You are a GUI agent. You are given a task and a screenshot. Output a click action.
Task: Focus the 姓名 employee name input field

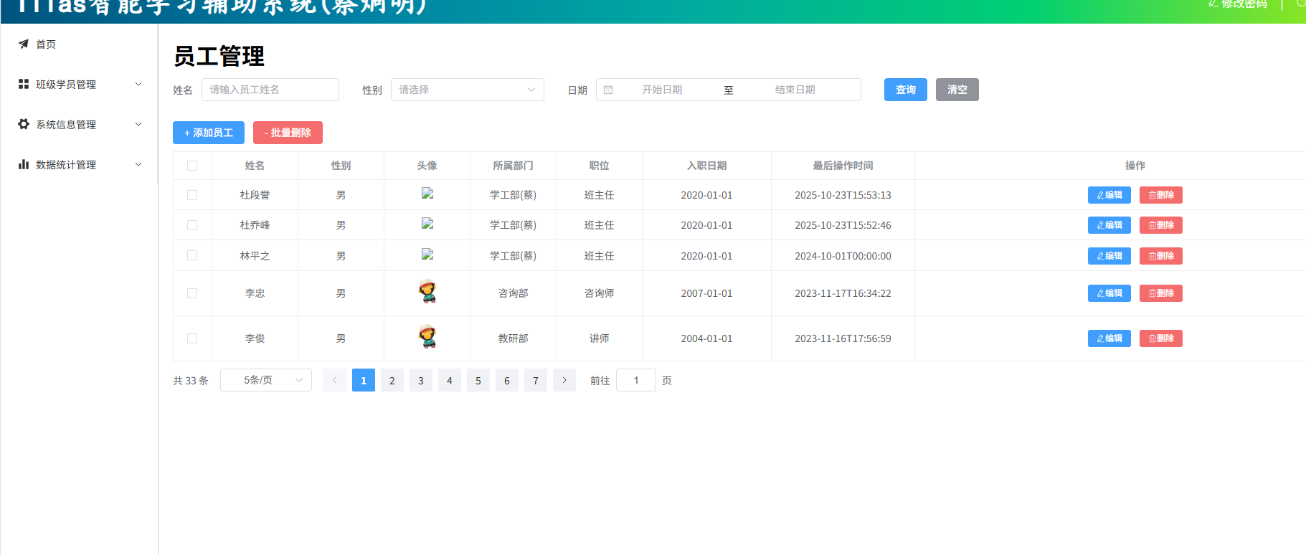point(270,90)
